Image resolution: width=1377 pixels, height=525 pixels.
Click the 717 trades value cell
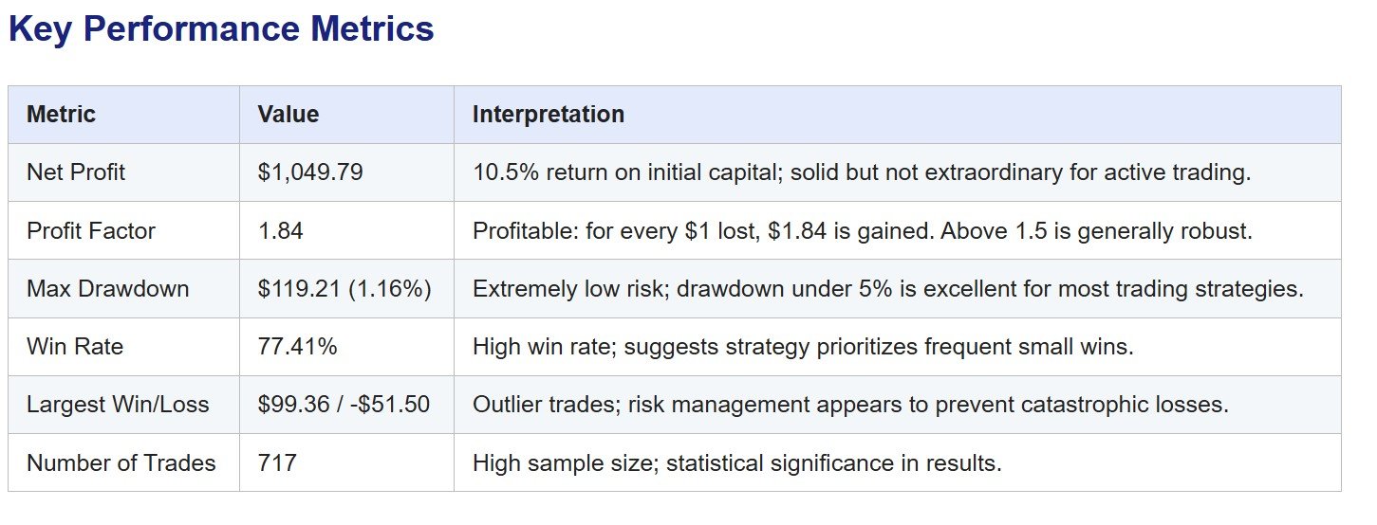(277, 463)
